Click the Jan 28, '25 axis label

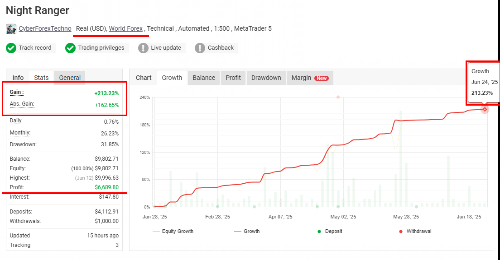click(154, 217)
